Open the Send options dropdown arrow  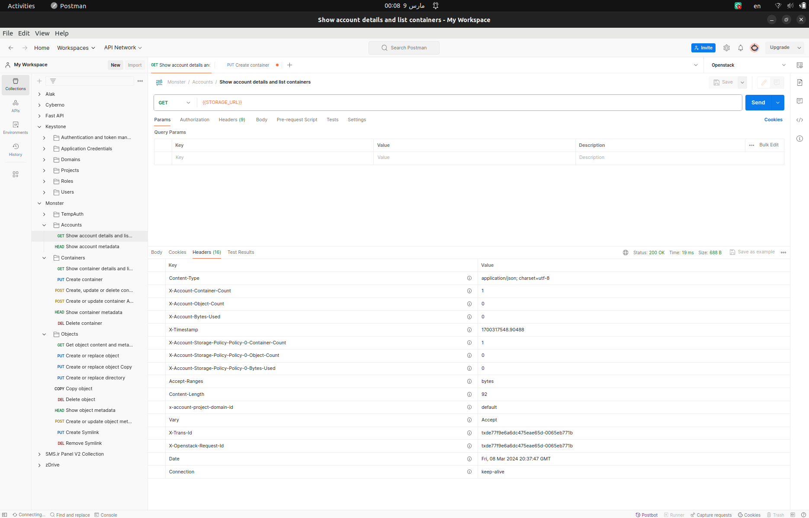tap(778, 103)
